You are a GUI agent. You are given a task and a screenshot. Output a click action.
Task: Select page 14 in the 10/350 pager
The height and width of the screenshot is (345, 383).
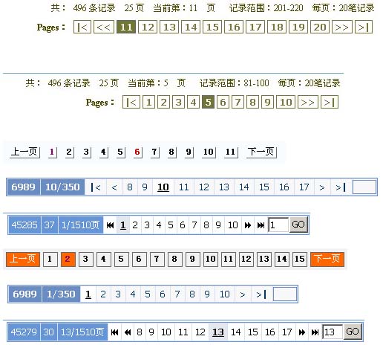point(244,187)
